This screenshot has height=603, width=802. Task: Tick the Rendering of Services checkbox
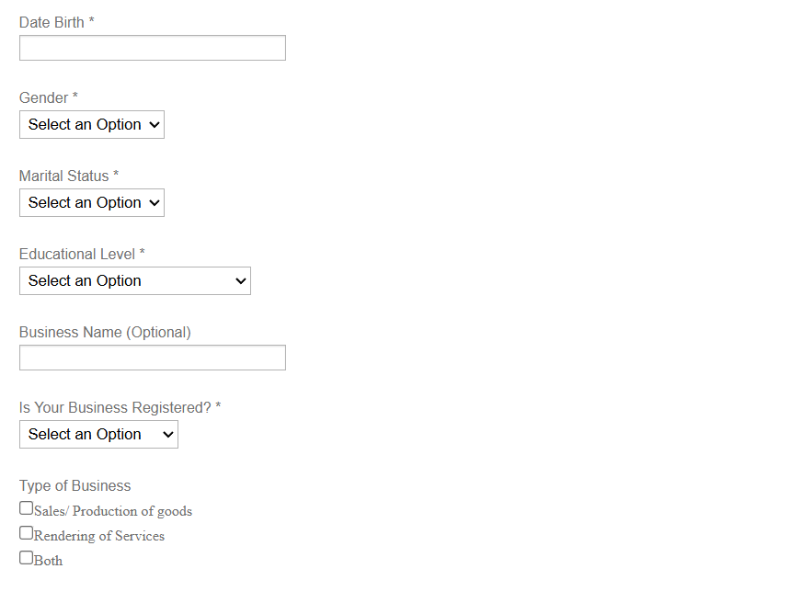(27, 533)
